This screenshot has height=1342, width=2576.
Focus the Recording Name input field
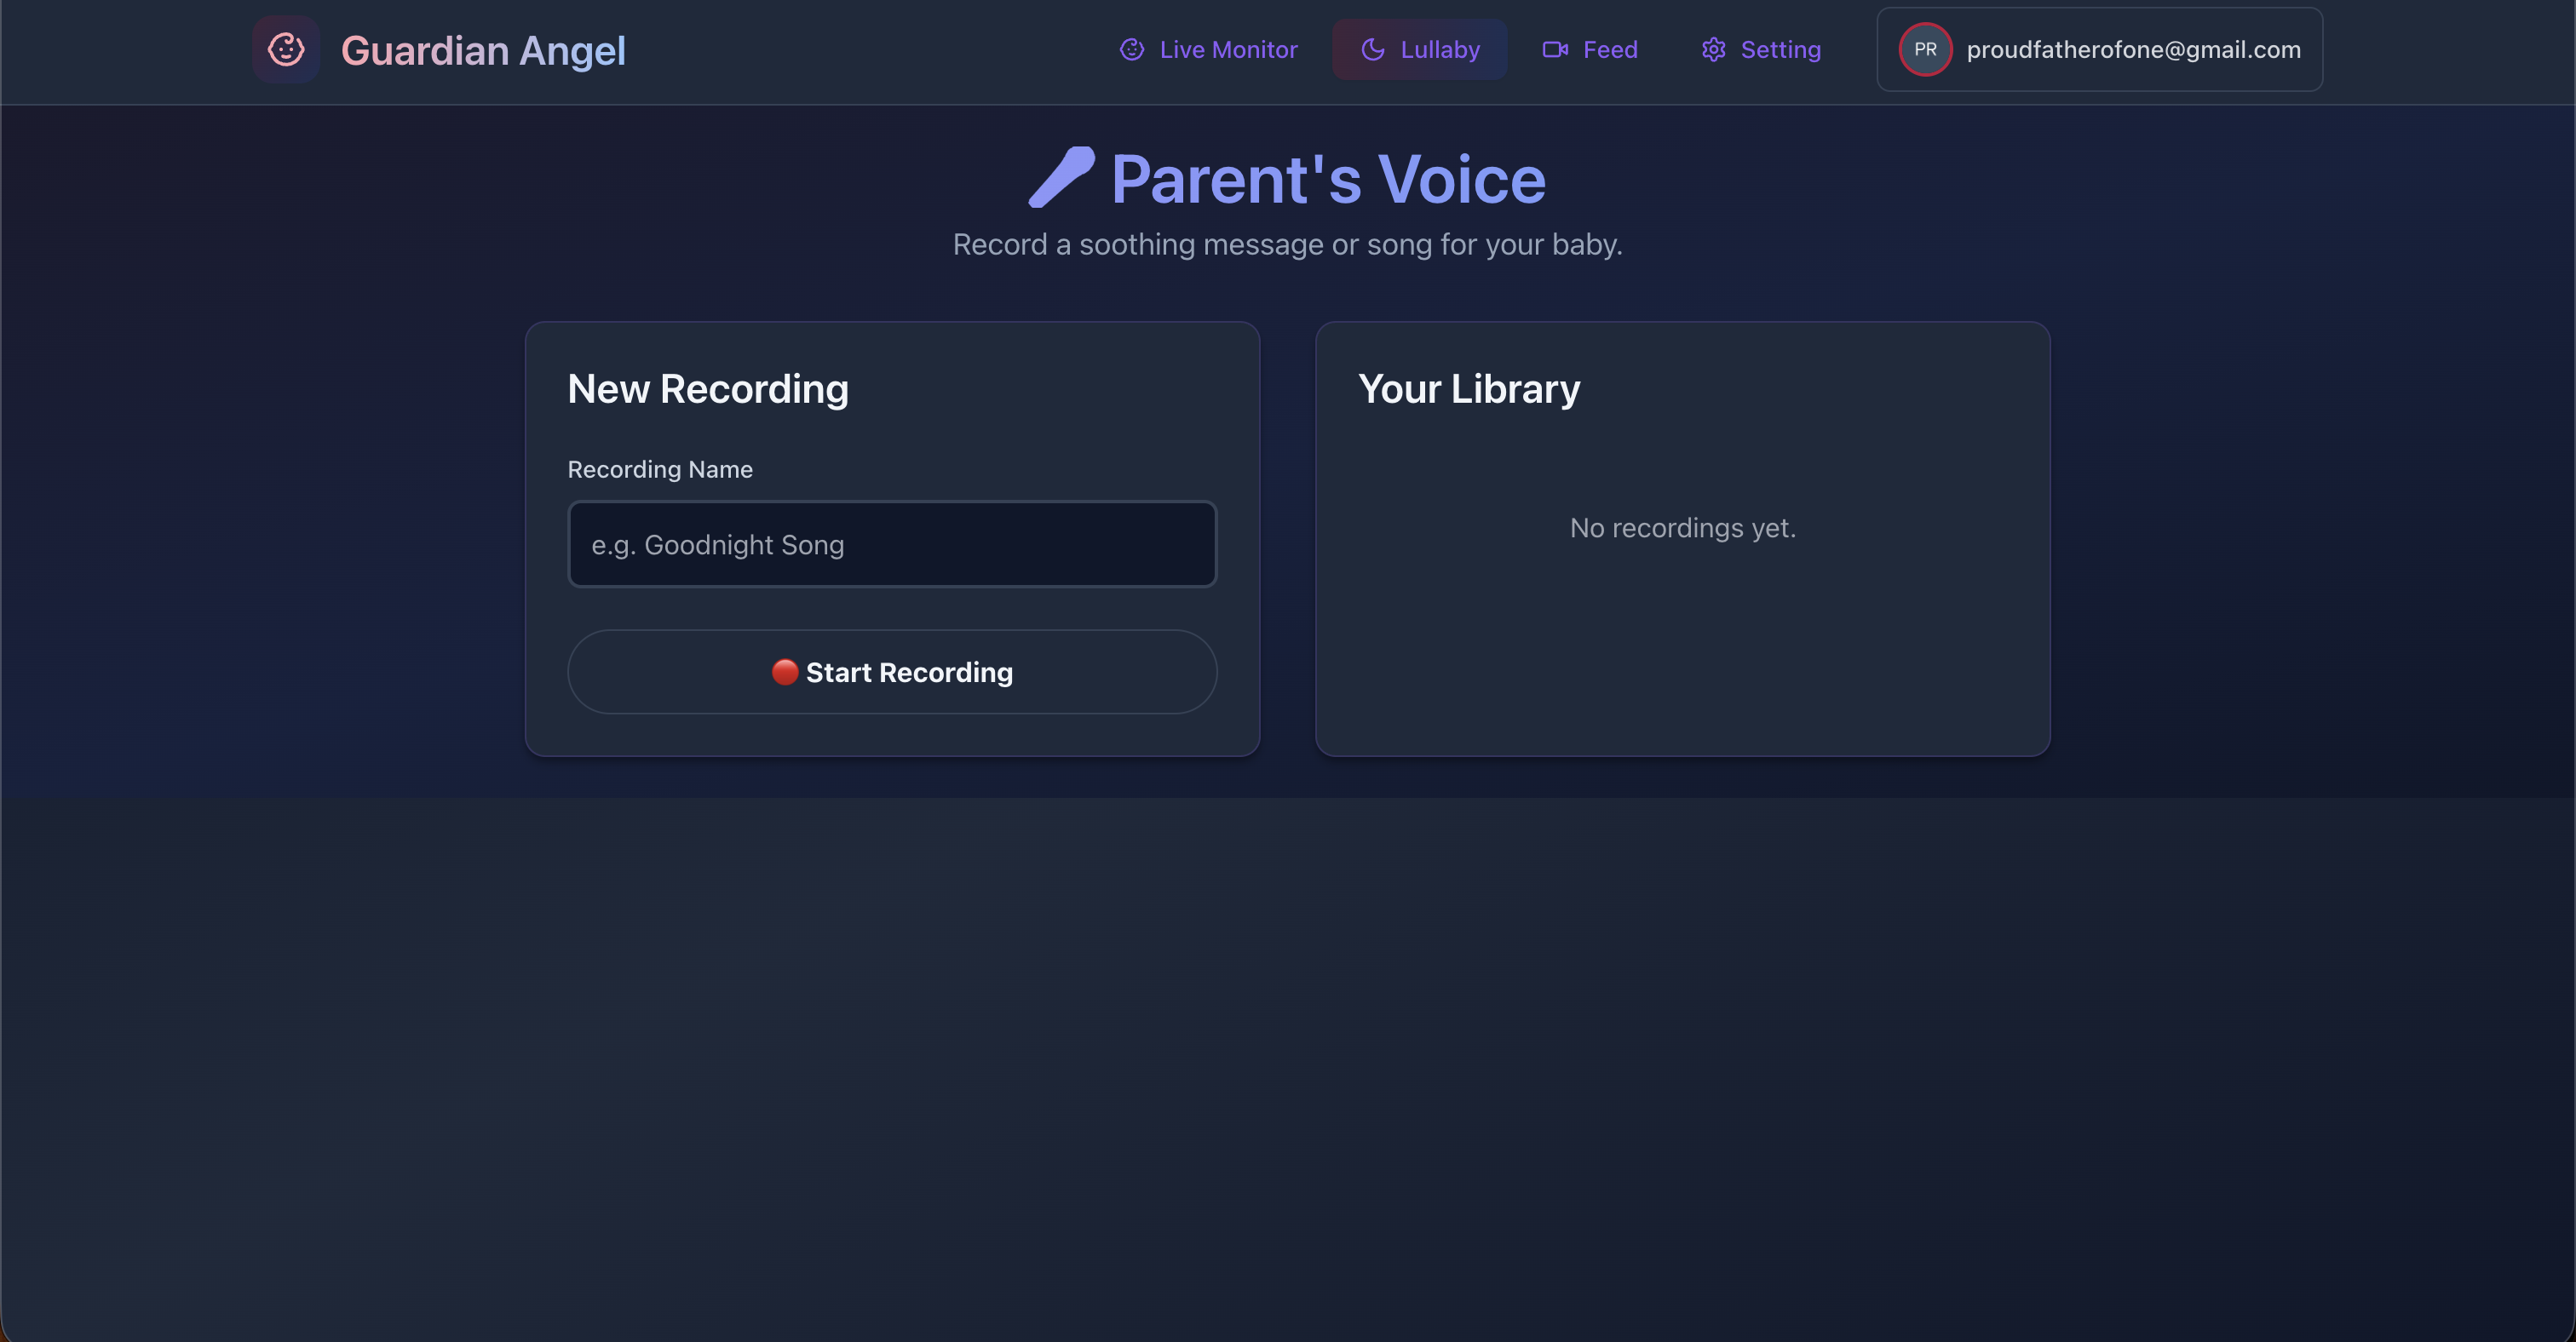[892, 543]
